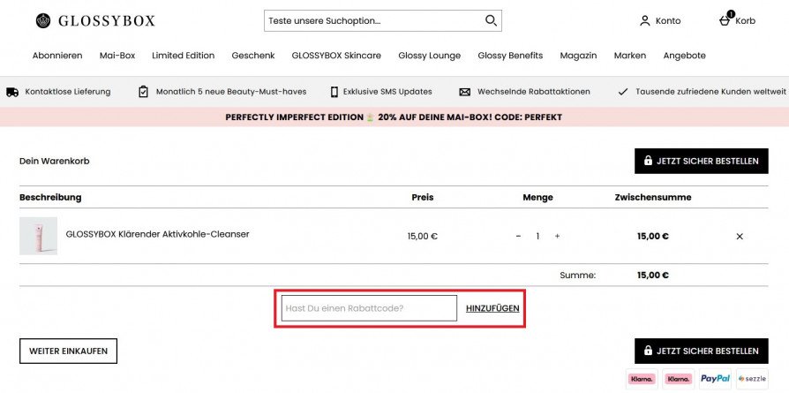Click top JETZT SICHER BESTELLEN button

(702, 162)
